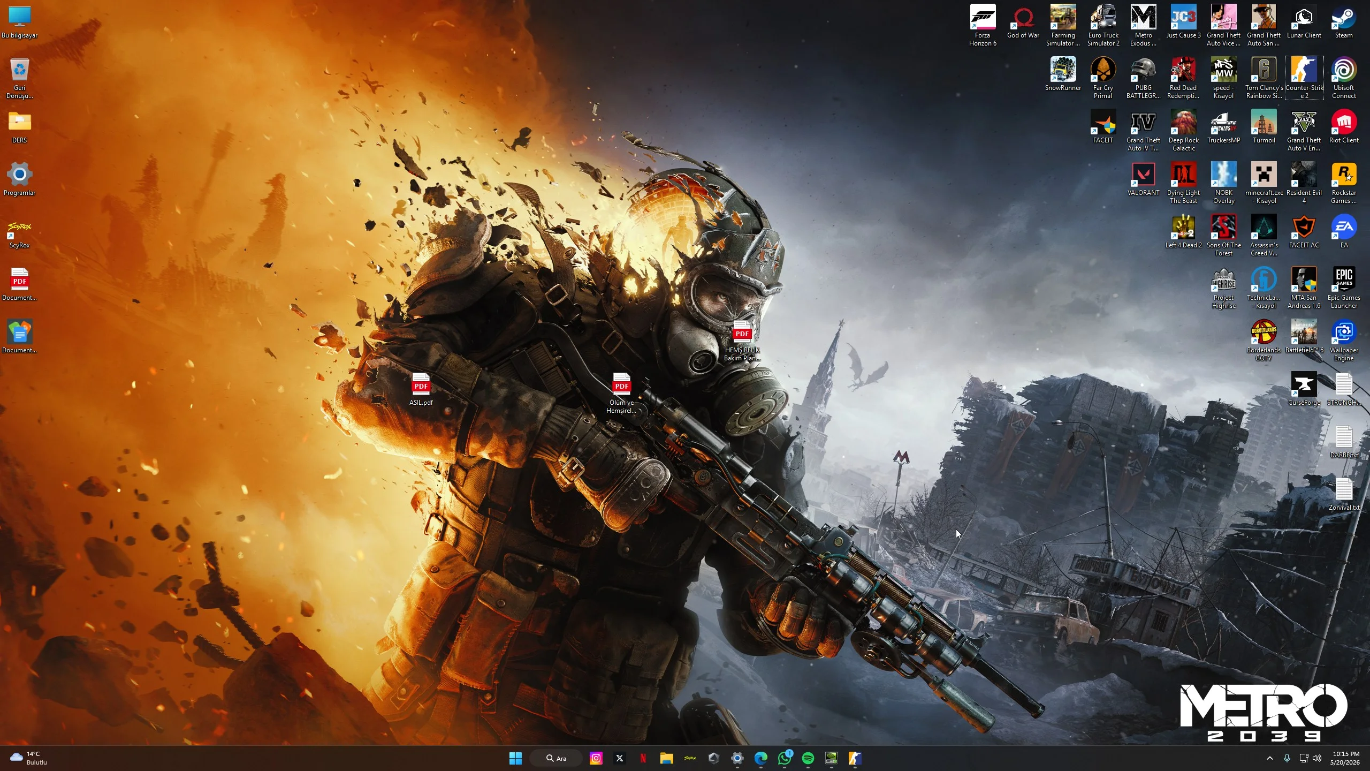Open the Windows Start menu
Viewport: 1370px width, 771px height.
pos(515,758)
